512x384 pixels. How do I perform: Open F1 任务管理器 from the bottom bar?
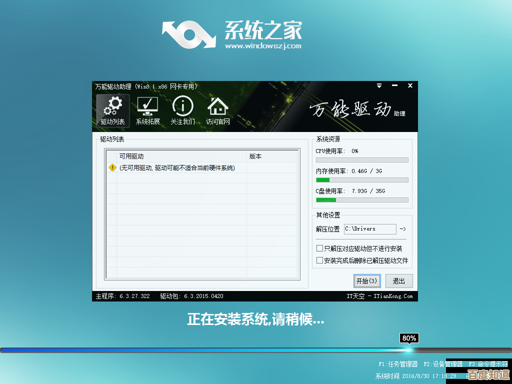[x=398, y=365]
